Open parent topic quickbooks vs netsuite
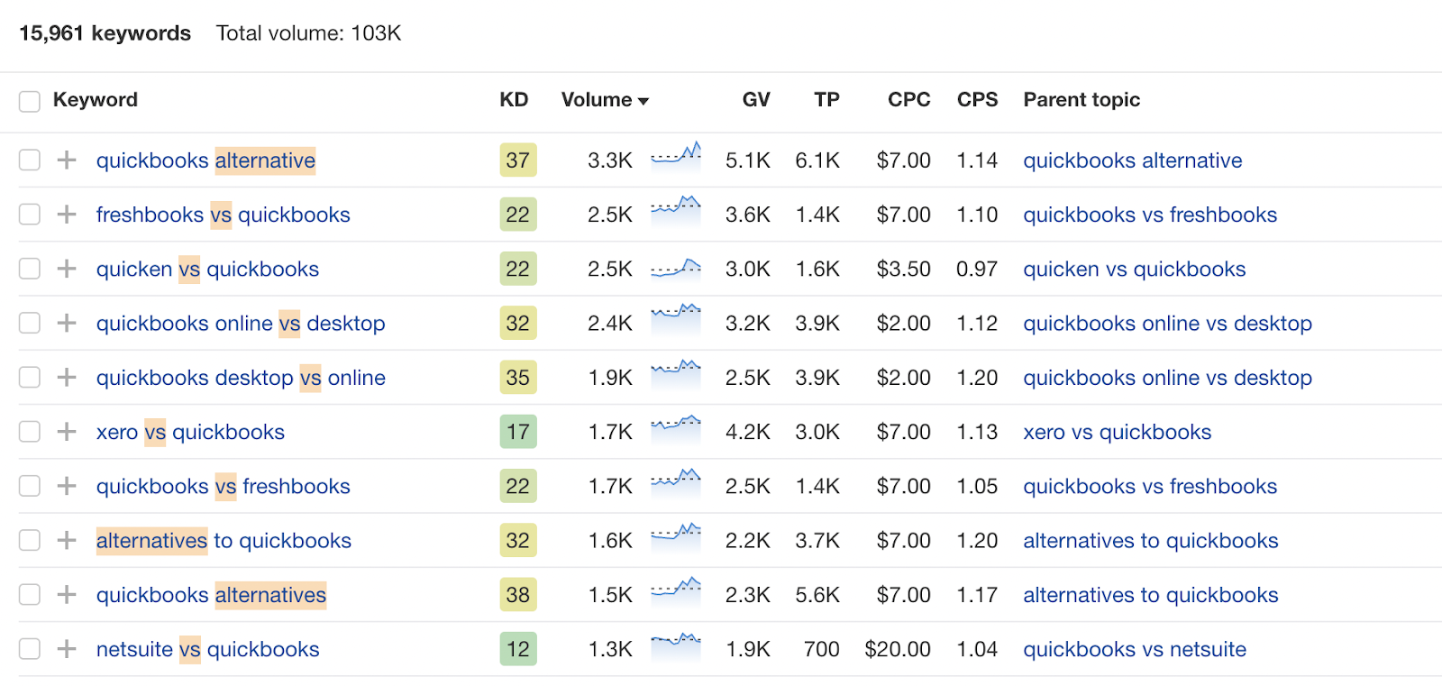 coord(1135,650)
